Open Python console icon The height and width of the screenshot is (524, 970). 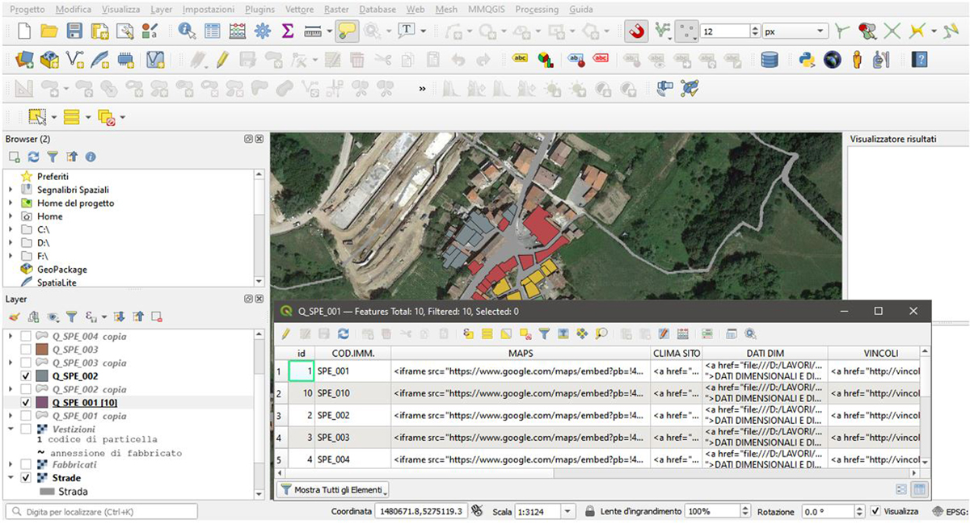coord(806,59)
